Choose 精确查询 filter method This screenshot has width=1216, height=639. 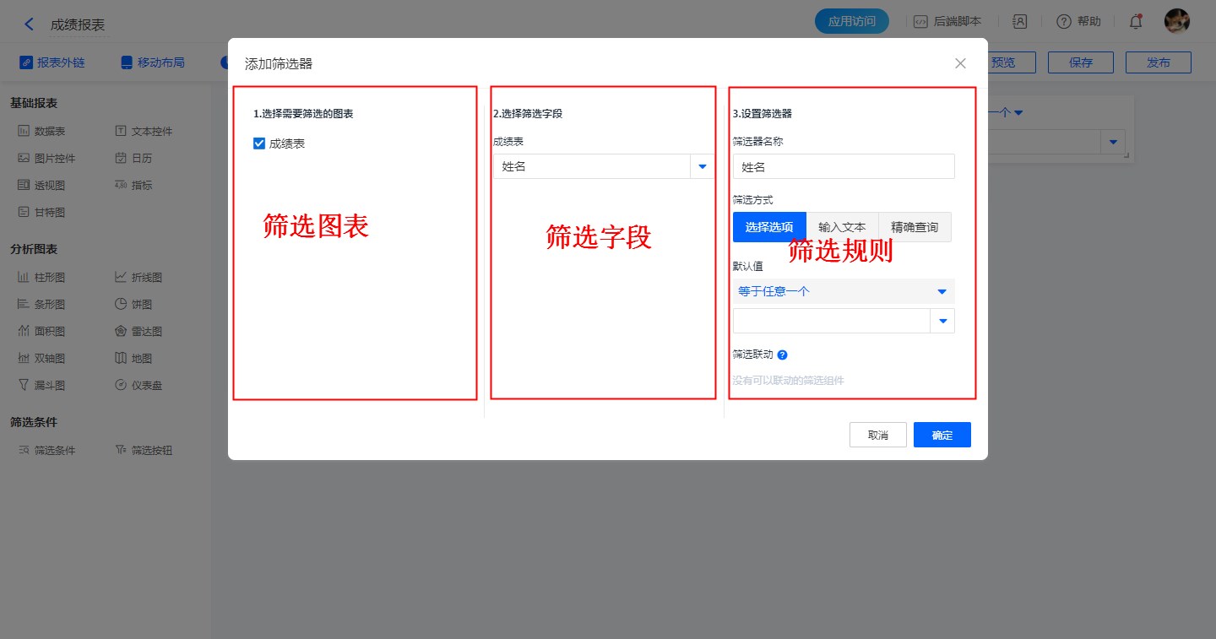tap(915, 227)
